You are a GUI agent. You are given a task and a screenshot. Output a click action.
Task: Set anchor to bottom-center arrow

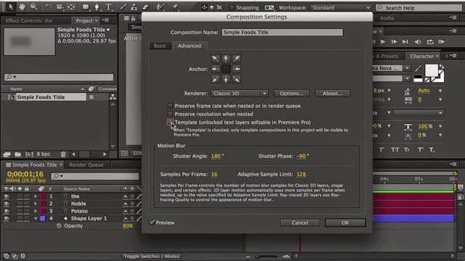pos(226,79)
